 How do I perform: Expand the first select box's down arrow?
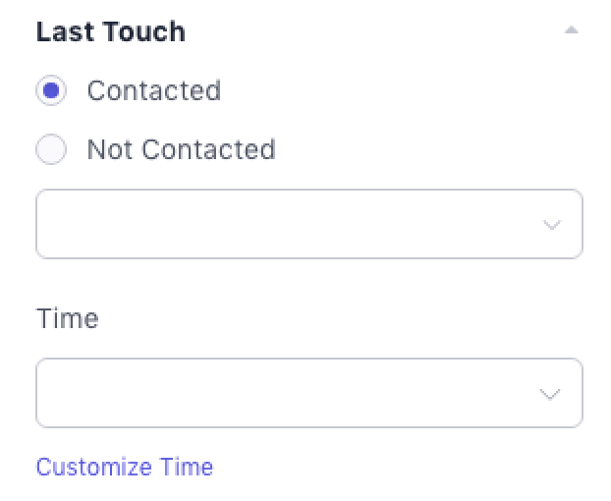(x=551, y=225)
